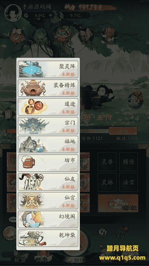Click the orange lotus 2阶4级 button
149x266 pixels.
click(x=118, y=203)
